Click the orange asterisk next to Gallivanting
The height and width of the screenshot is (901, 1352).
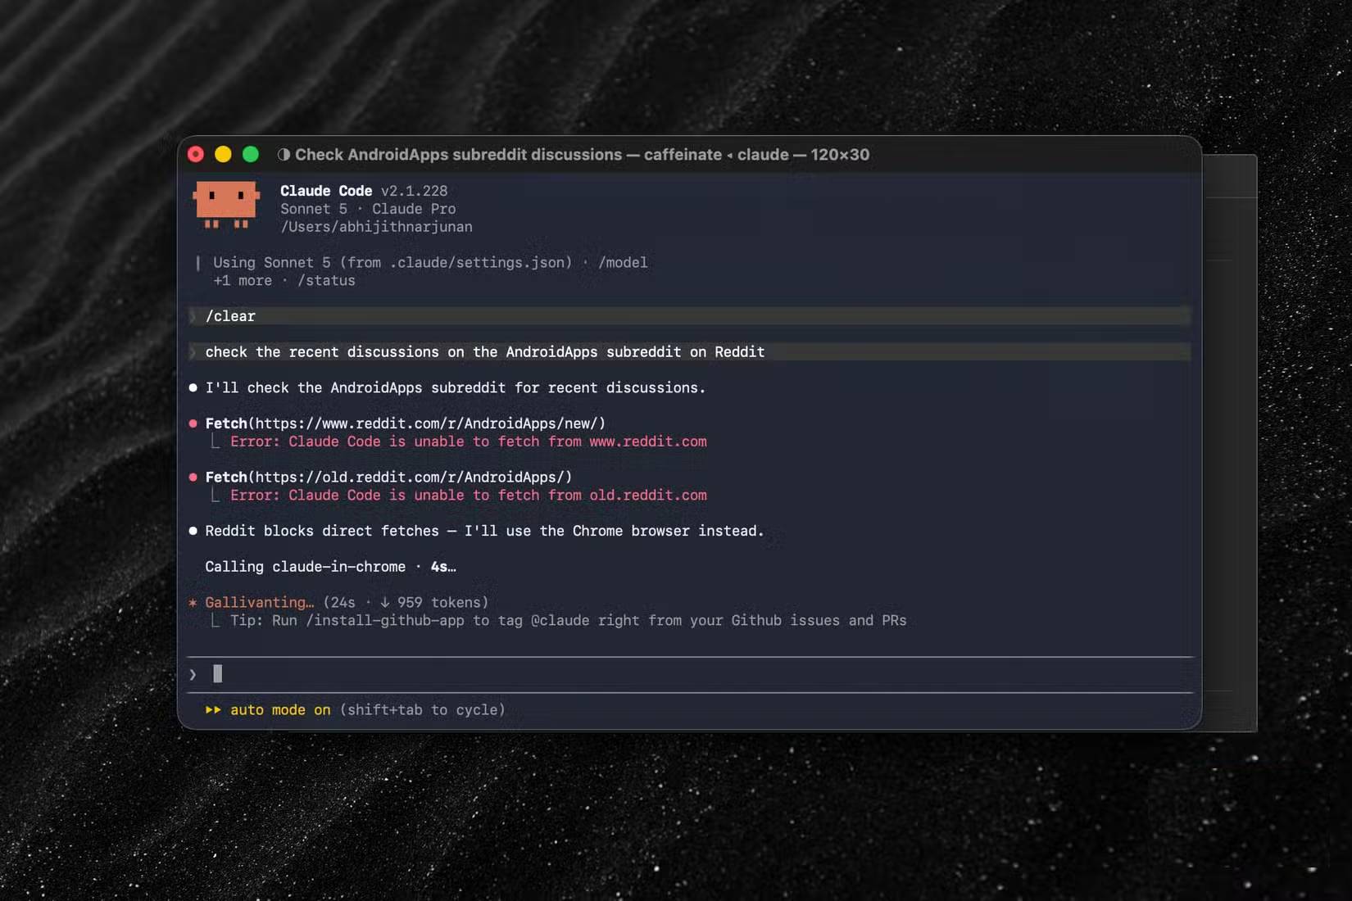[x=193, y=603]
